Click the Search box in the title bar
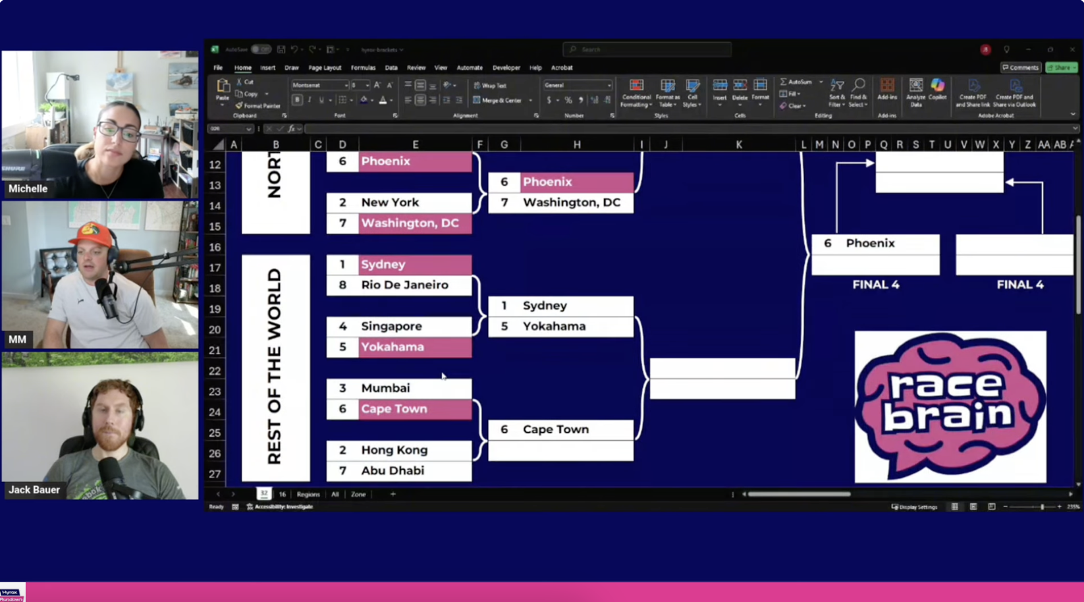 click(647, 49)
